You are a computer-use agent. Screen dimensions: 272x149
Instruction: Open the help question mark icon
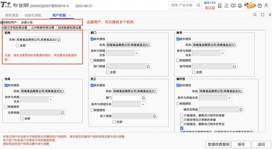(x=260, y=6)
